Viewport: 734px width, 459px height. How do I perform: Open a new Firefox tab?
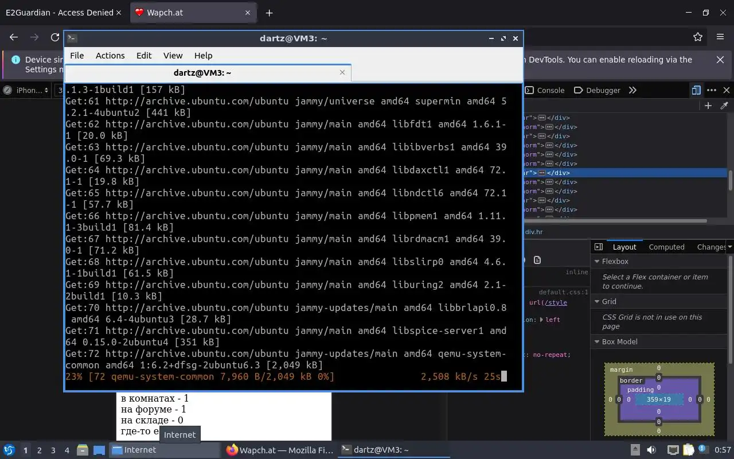coord(269,13)
